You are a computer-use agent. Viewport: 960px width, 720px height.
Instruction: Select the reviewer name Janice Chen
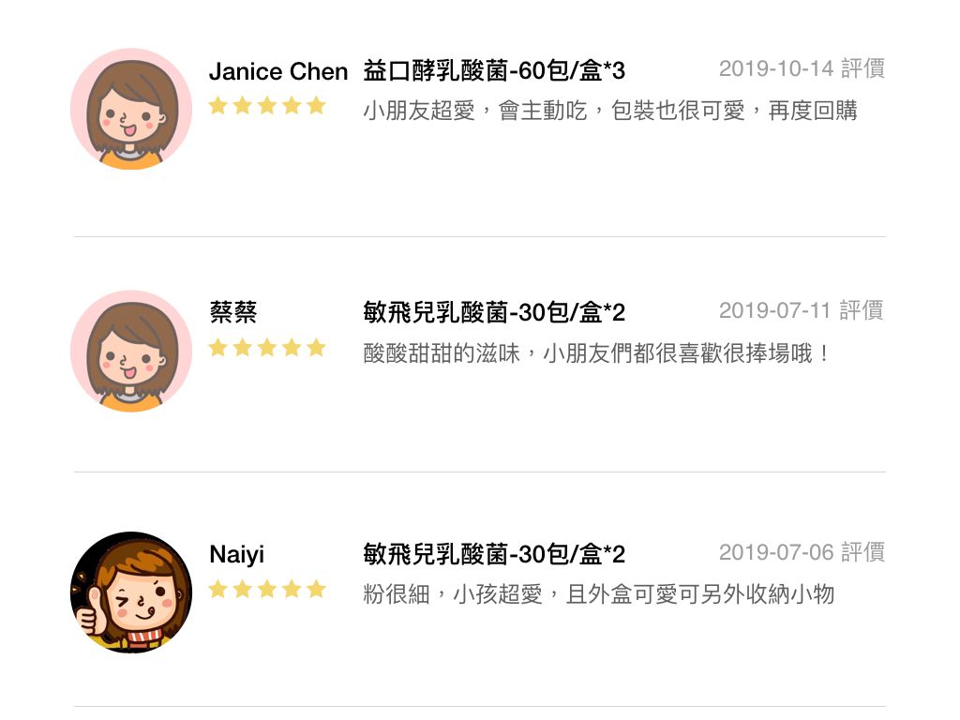(278, 71)
